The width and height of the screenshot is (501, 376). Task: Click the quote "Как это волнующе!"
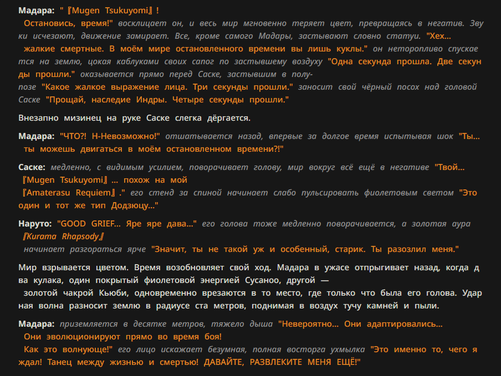pyautogui.click(x=68, y=349)
